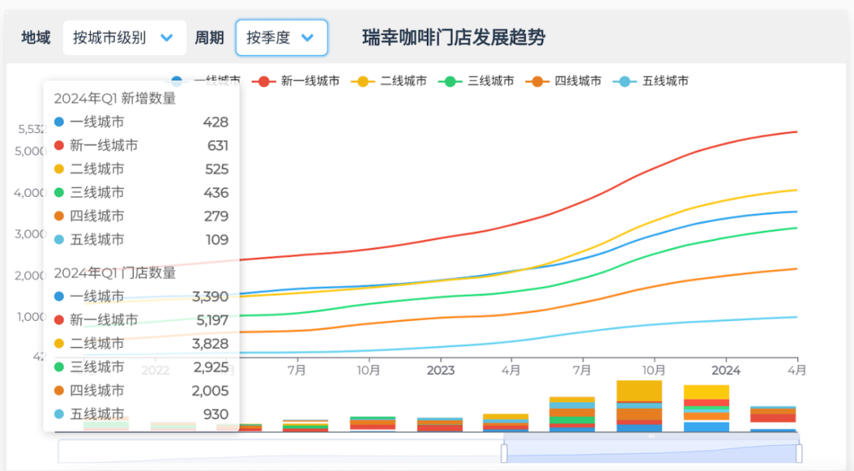Toggle 二线城市 legend series
The height and width of the screenshot is (471, 854).
(389, 81)
